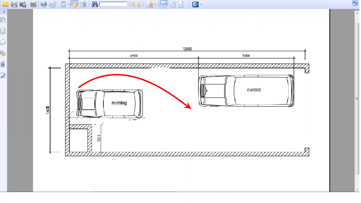Click the 4600 vertical dimension label
The width and height of the screenshot is (361, 203).
48,110
